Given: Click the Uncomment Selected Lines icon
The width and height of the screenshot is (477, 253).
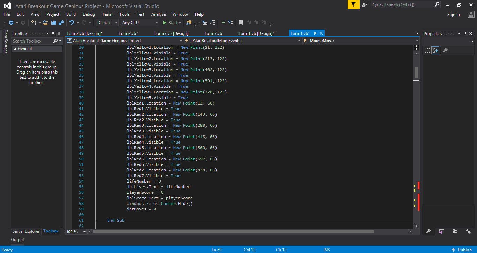Looking at the screenshot, I should (230, 23).
